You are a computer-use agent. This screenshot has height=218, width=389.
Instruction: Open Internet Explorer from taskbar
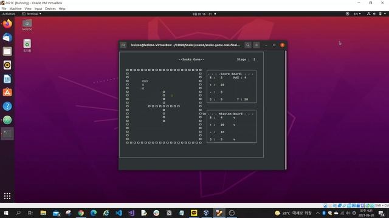tap(106, 213)
